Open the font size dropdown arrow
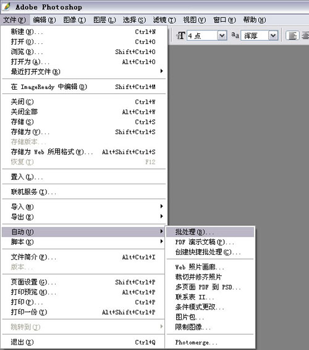The image size is (309, 350). [222, 35]
